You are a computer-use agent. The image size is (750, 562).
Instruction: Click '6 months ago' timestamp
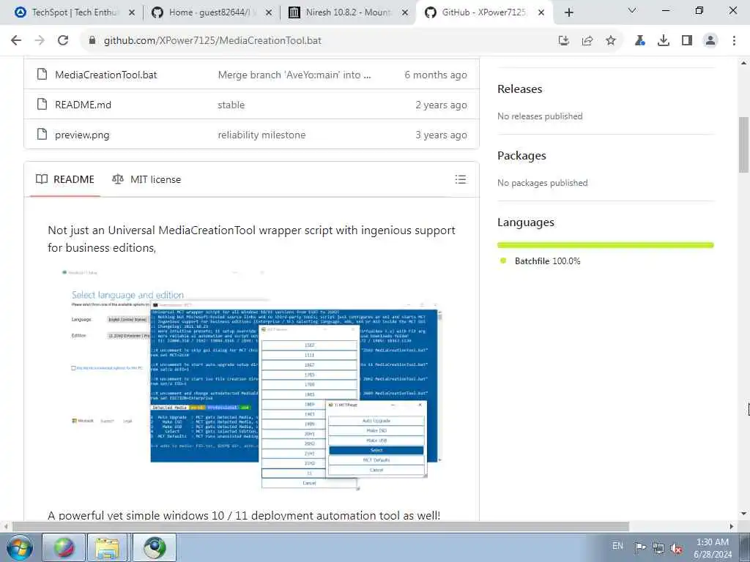pos(436,75)
